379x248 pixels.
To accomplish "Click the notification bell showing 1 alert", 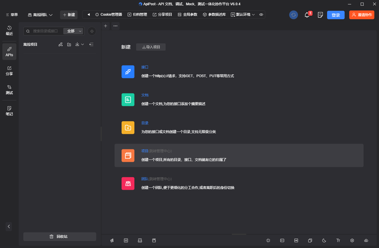I will (307, 15).
